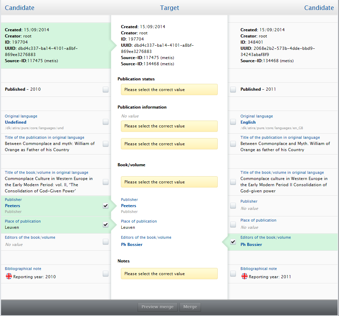The image size is (339, 316).
Task: Click the left Candidate column header
Action: tap(20, 8)
